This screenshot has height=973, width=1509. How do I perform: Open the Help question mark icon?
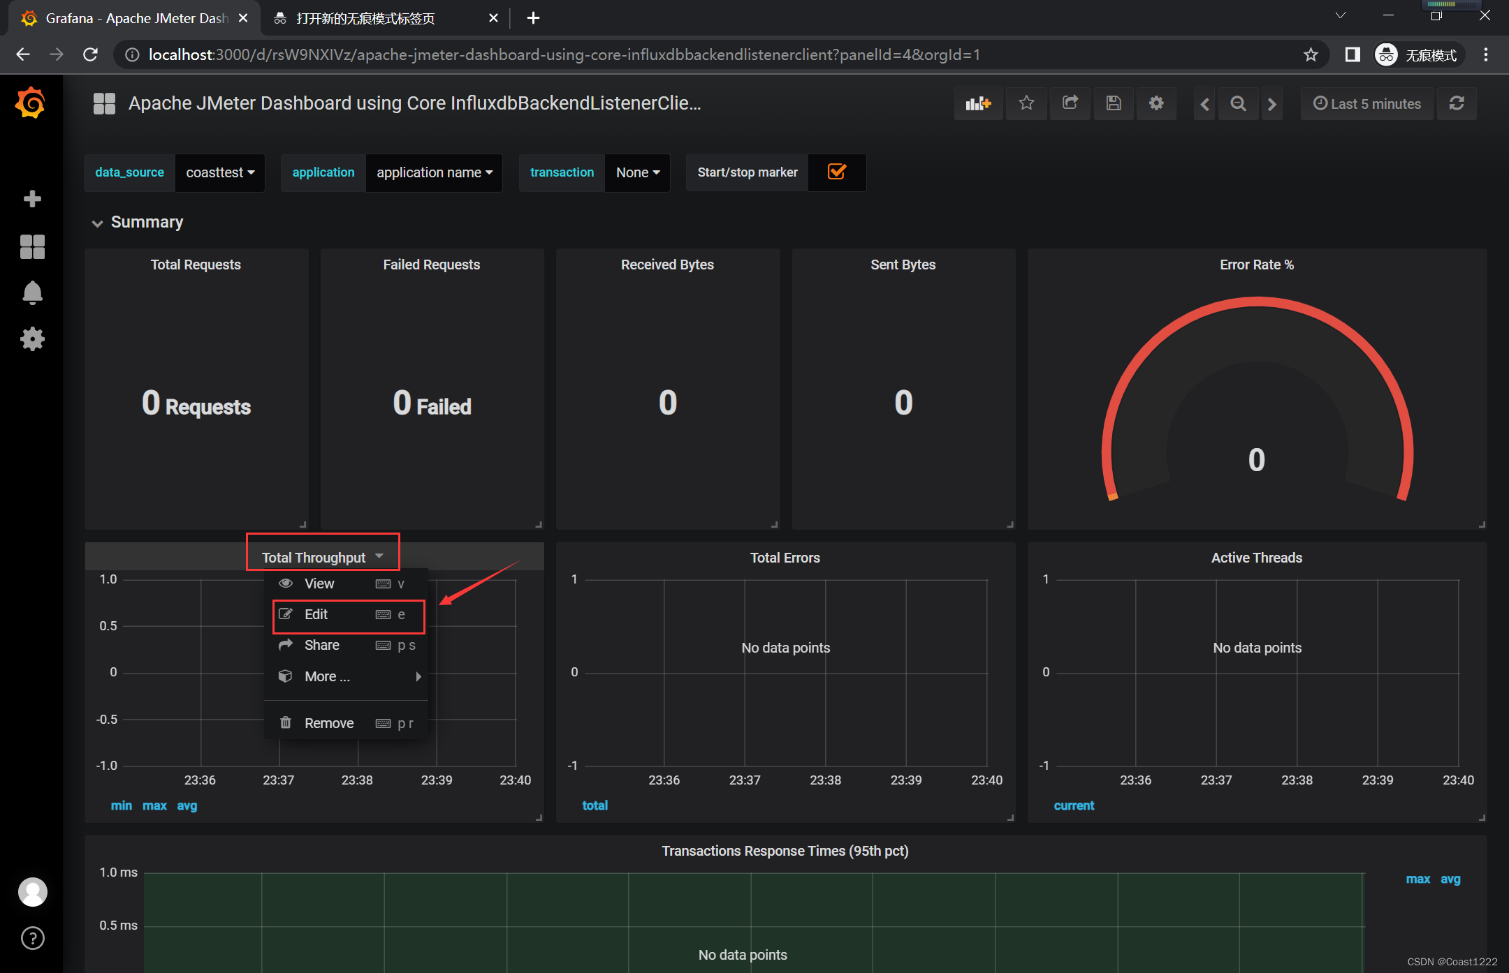32,938
